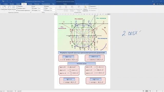This screenshot has width=164, height=92.
Task: Open Параметры страницы dialog launcher
Action: click(x=30, y=13)
